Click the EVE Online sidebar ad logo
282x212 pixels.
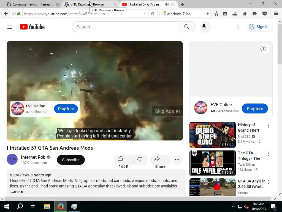click(x=201, y=108)
